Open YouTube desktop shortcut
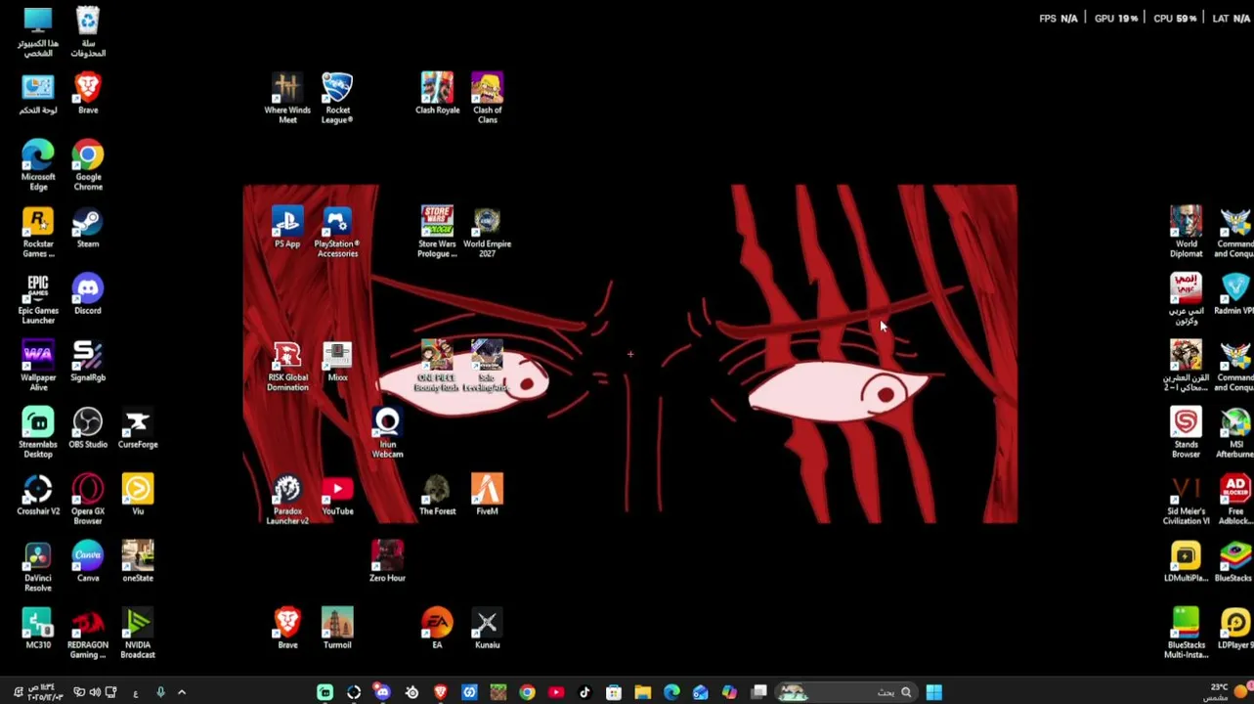The image size is (1254, 704). (x=337, y=496)
